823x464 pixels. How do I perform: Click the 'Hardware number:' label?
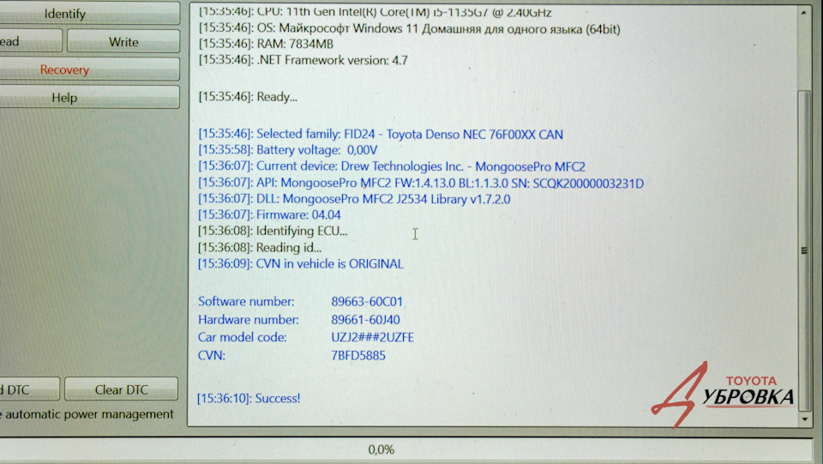[x=249, y=320]
